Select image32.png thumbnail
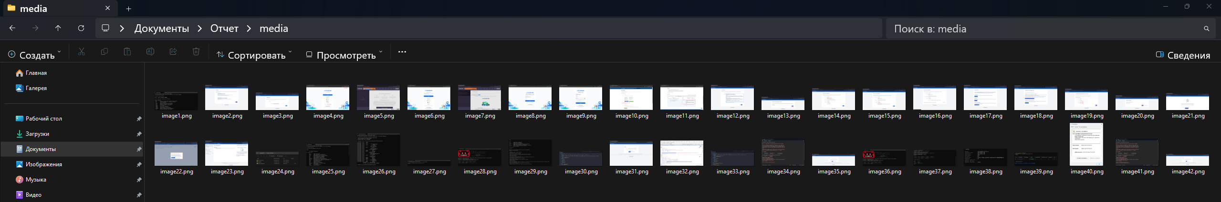 (682, 153)
